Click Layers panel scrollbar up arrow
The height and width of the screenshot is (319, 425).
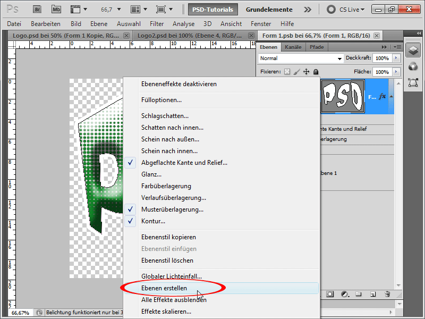coord(398,83)
